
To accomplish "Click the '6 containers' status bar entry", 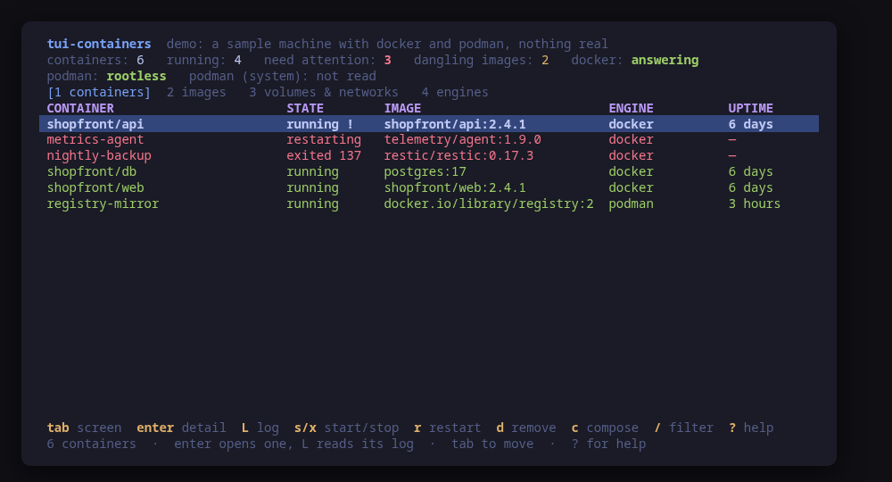I will click(92, 444).
